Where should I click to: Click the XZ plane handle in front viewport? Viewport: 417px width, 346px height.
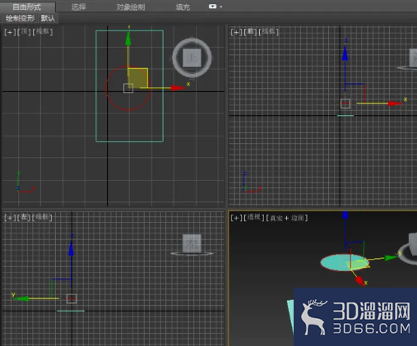click(x=354, y=93)
